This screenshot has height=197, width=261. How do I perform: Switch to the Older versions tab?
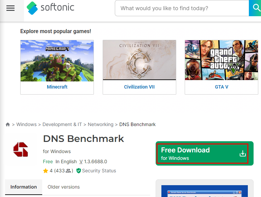[x=63, y=187]
